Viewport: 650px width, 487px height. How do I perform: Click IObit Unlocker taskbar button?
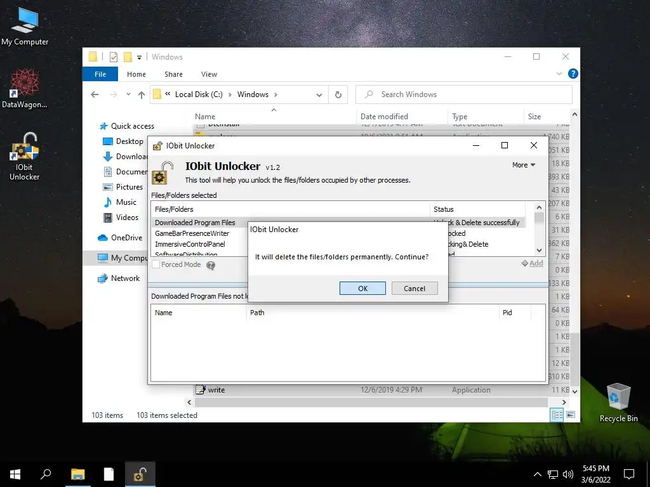point(140,474)
